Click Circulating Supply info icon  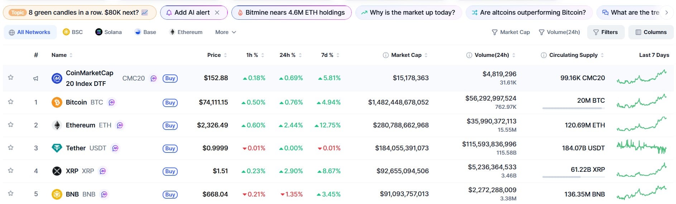pos(543,55)
